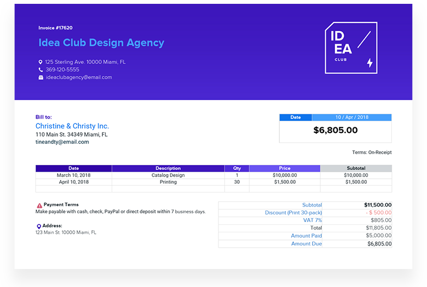Click the Idea Club Design Agency title

101,43
